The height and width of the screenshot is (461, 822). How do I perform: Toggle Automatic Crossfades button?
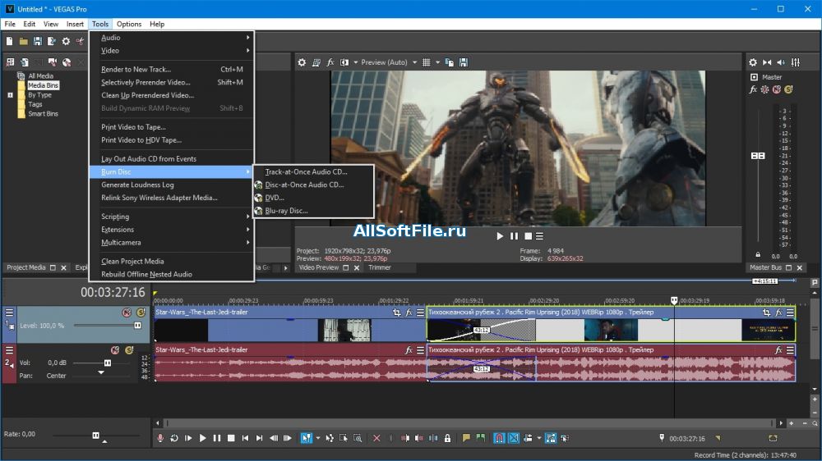click(x=514, y=438)
